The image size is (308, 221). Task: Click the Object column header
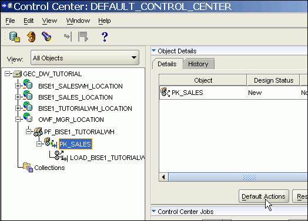[203, 80]
